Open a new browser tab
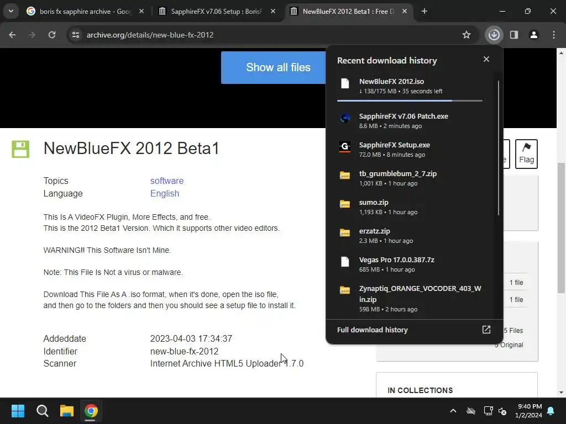This screenshot has width=566, height=424. pos(424,11)
